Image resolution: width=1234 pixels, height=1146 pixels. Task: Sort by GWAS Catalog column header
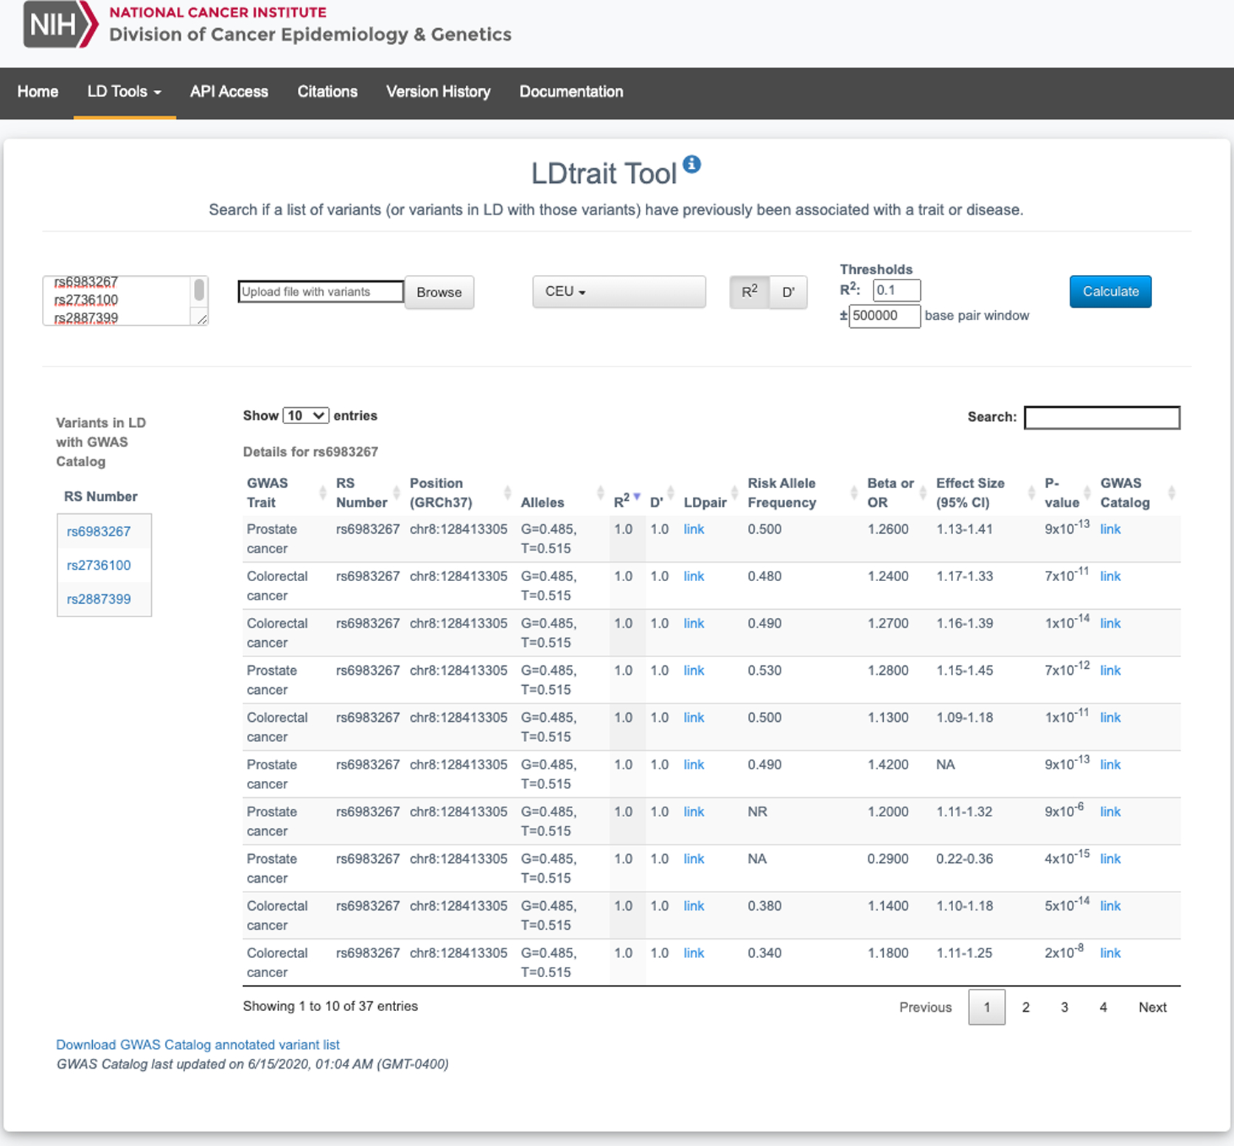tap(1136, 492)
